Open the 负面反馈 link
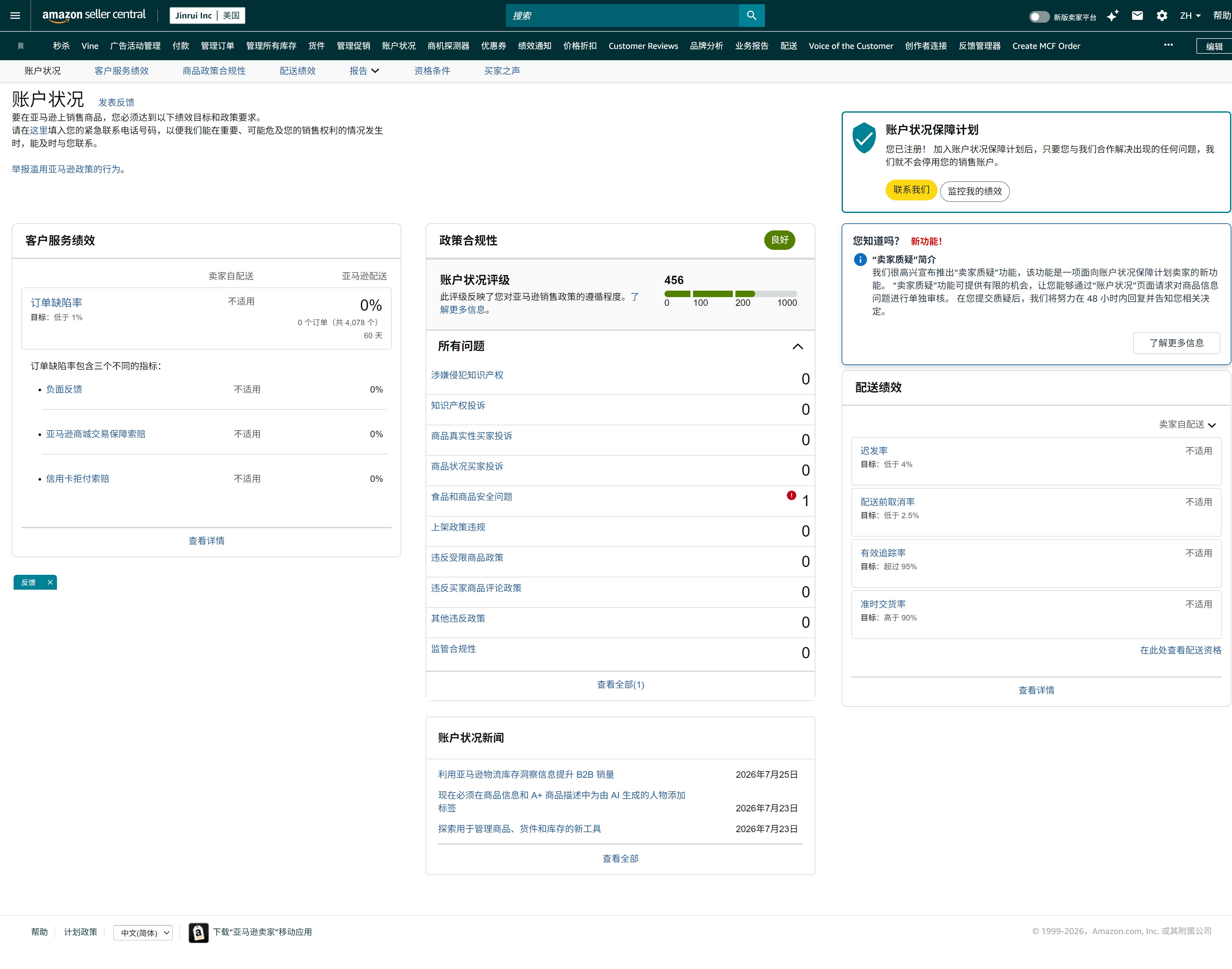1232x969 pixels. pyautogui.click(x=64, y=389)
